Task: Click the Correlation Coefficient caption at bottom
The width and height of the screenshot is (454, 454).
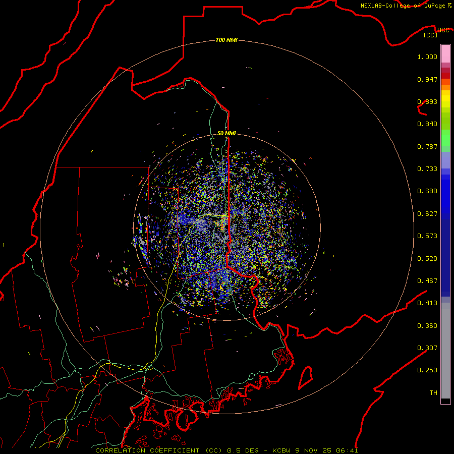Action: coord(226,450)
